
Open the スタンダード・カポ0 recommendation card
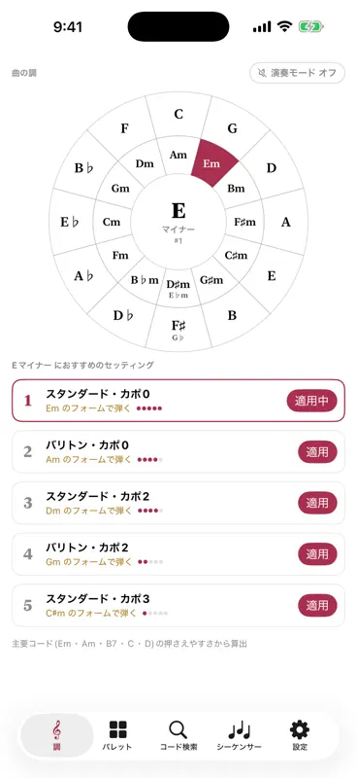[178, 401]
